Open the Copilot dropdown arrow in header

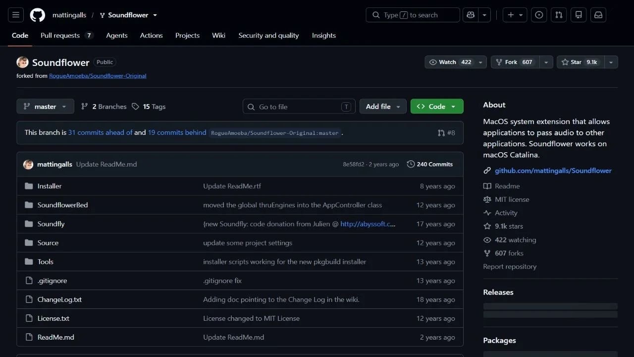(x=484, y=15)
